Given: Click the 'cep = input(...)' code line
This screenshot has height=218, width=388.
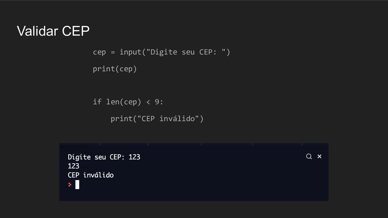Looking at the screenshot, I should pos(161,52).
